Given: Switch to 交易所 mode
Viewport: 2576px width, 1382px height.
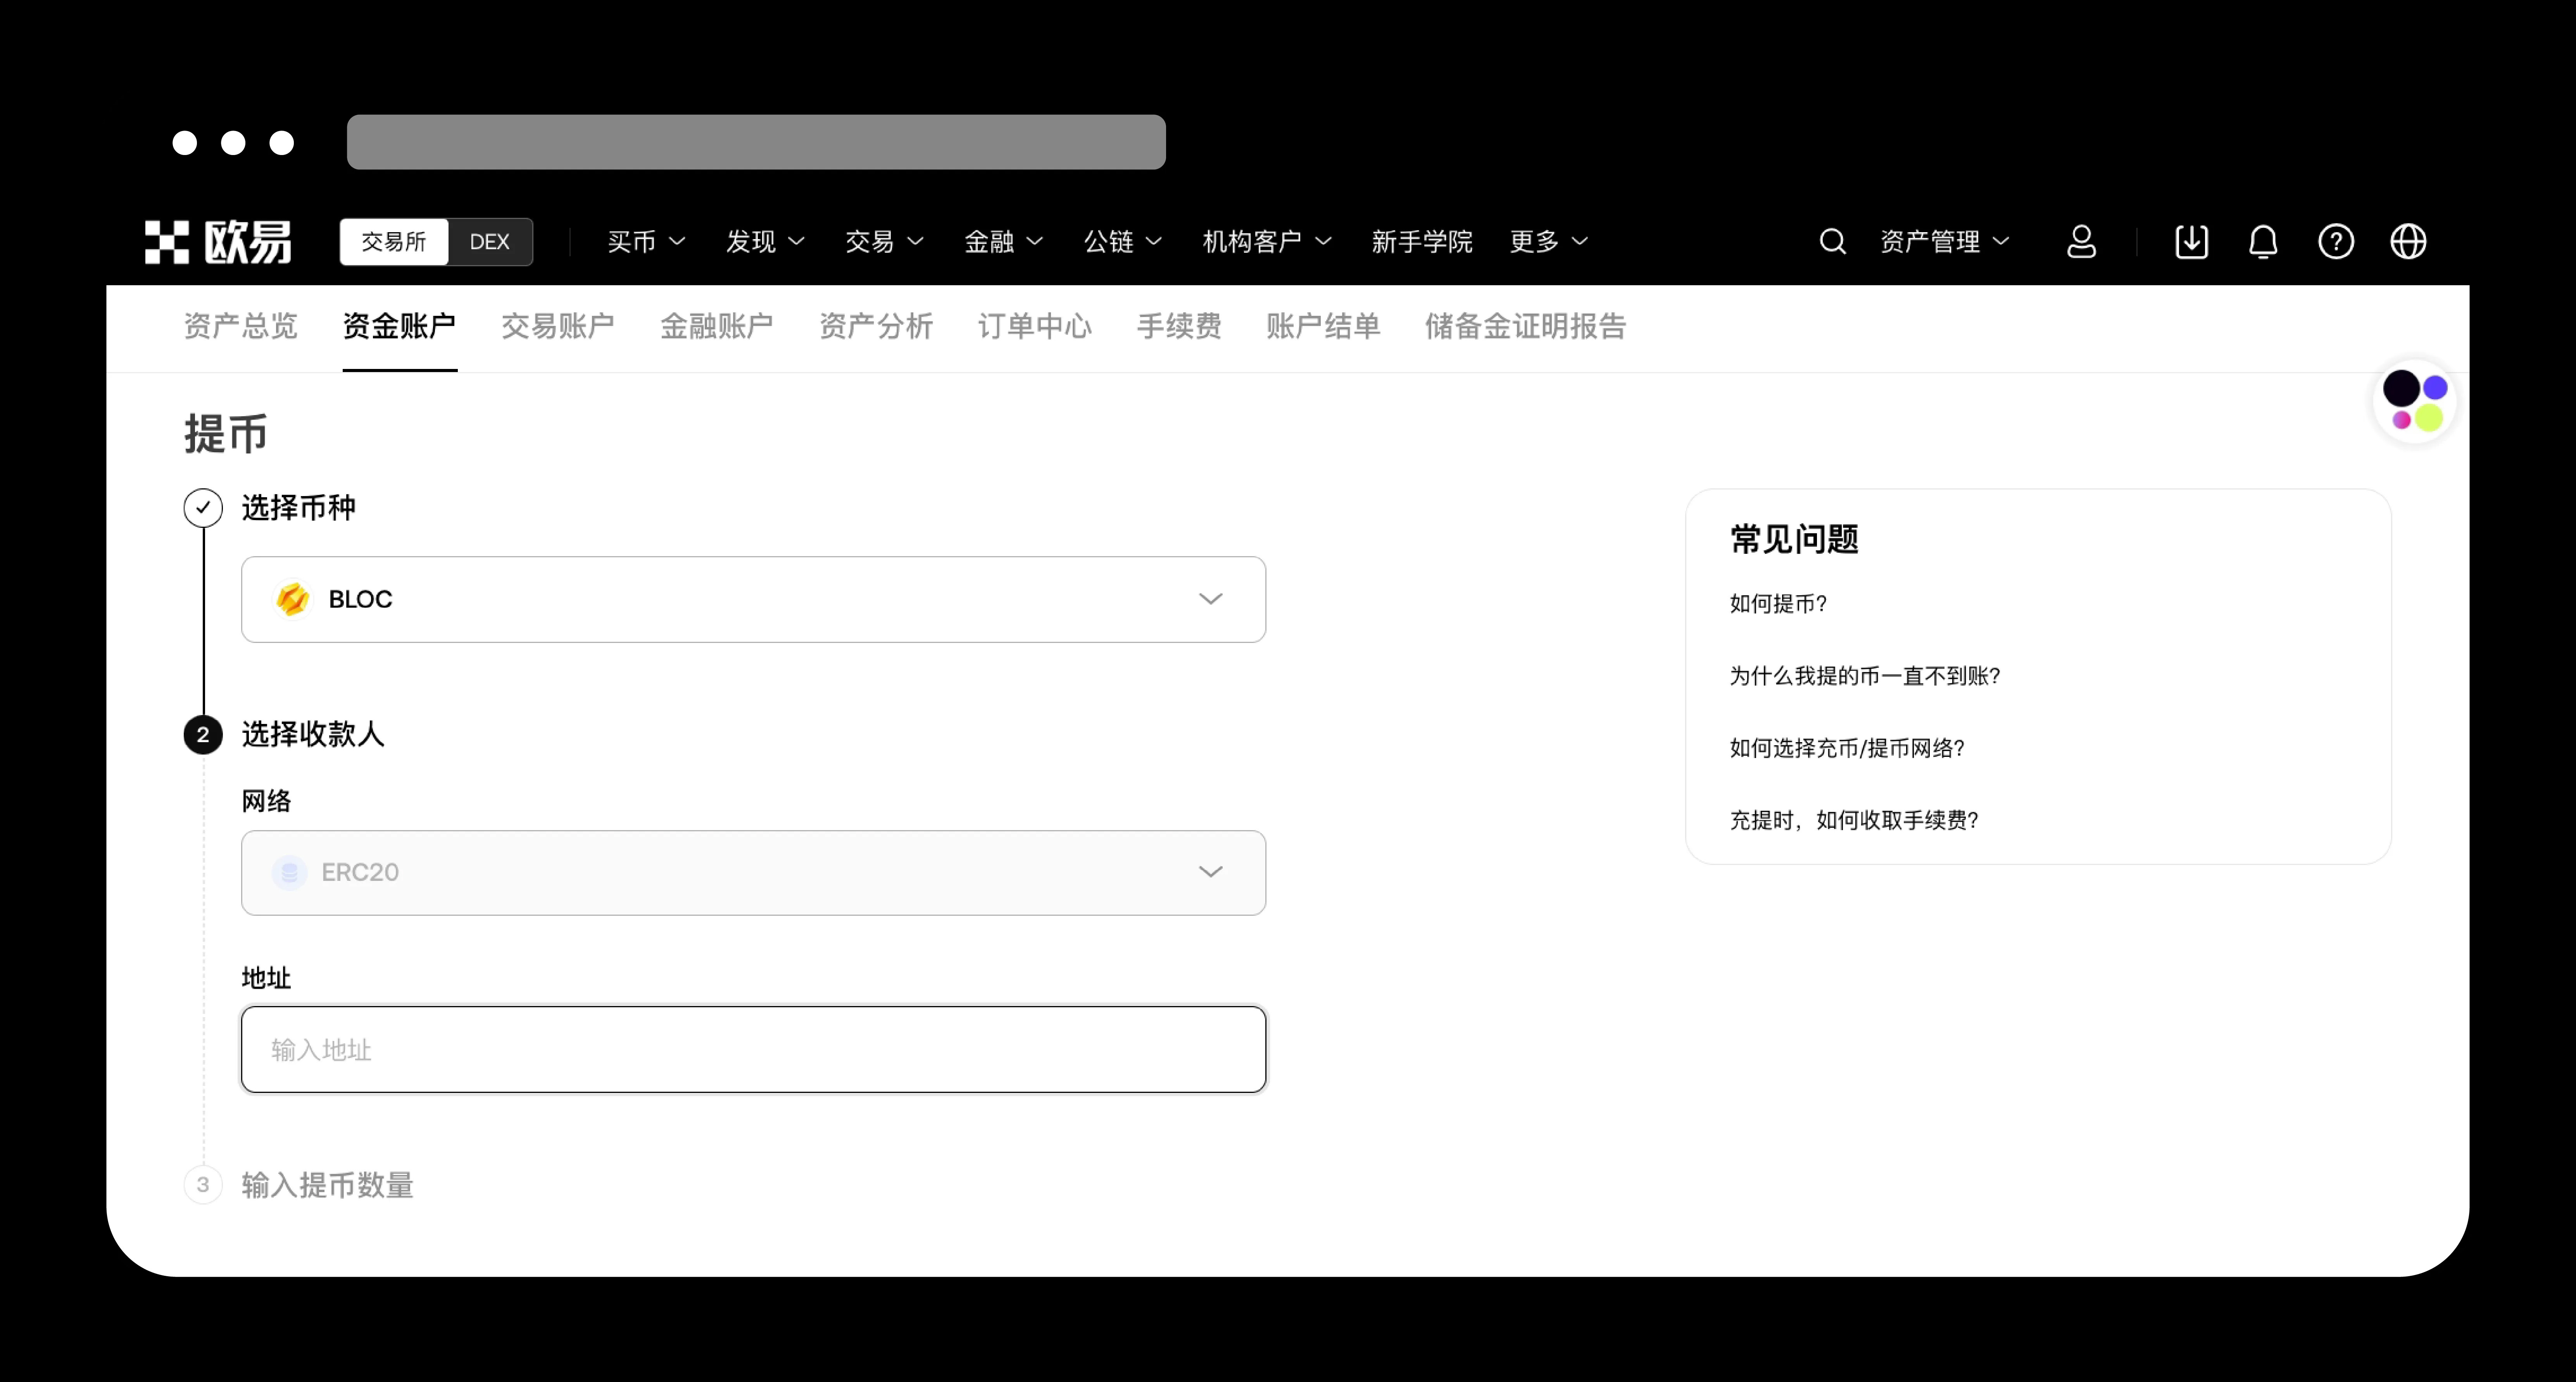Looking at the screenshot, I should 394,242.
